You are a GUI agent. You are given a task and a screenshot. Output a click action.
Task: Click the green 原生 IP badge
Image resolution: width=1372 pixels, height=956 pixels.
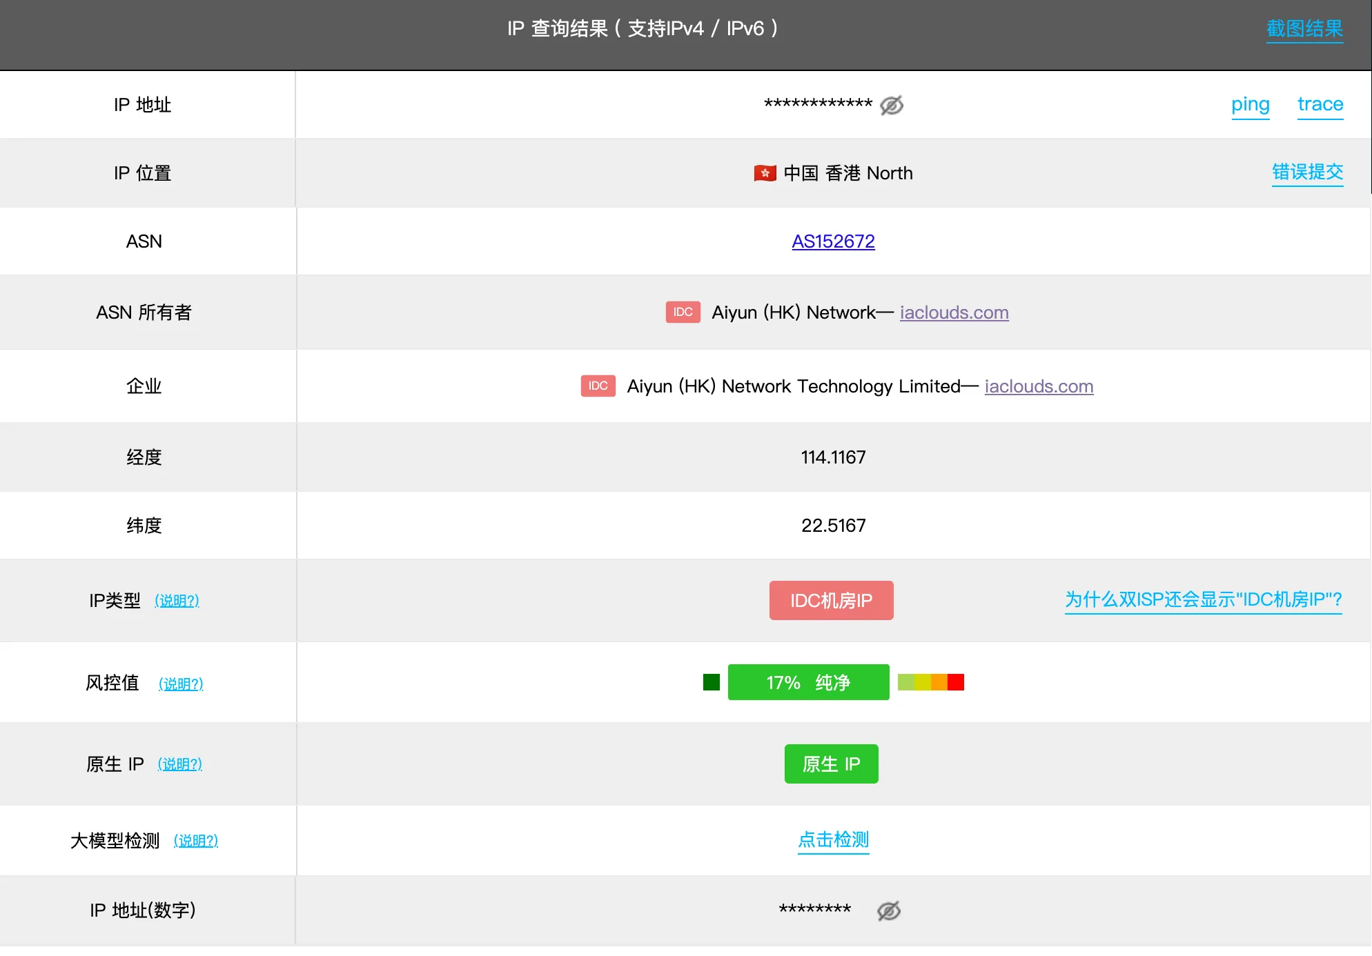[x=831, y=764]
